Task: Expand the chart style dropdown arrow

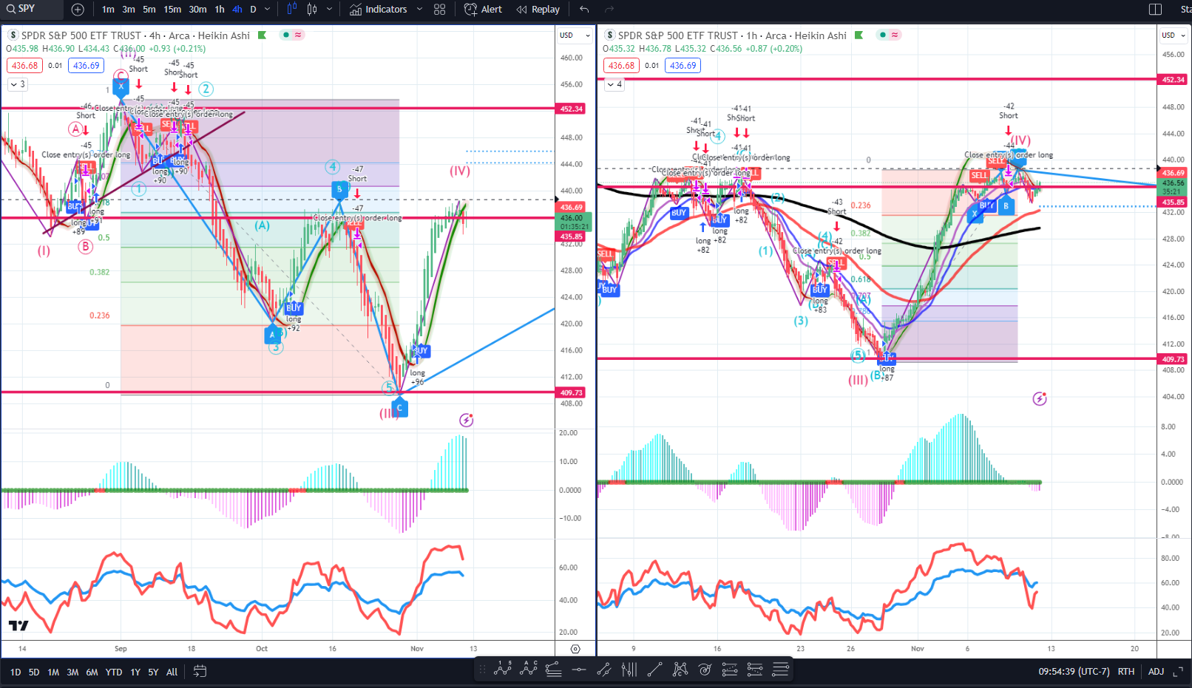Action: click(x=329, y=10)
